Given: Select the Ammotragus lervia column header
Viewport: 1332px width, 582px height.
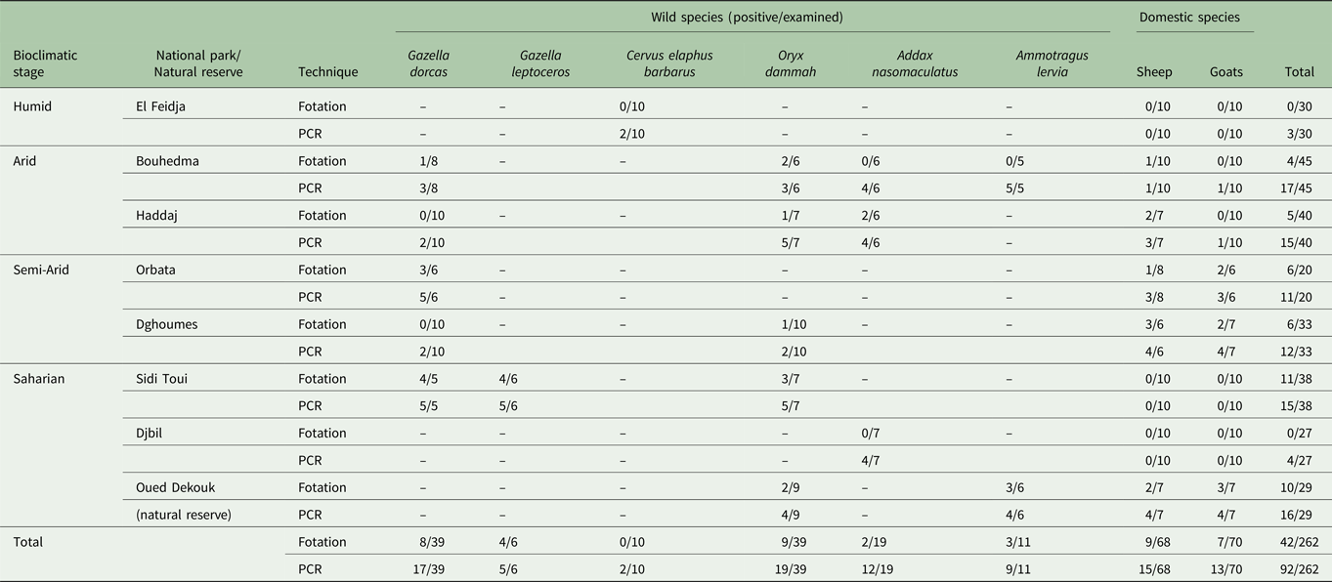Looking at the screenshot, I should point(1052,63).
